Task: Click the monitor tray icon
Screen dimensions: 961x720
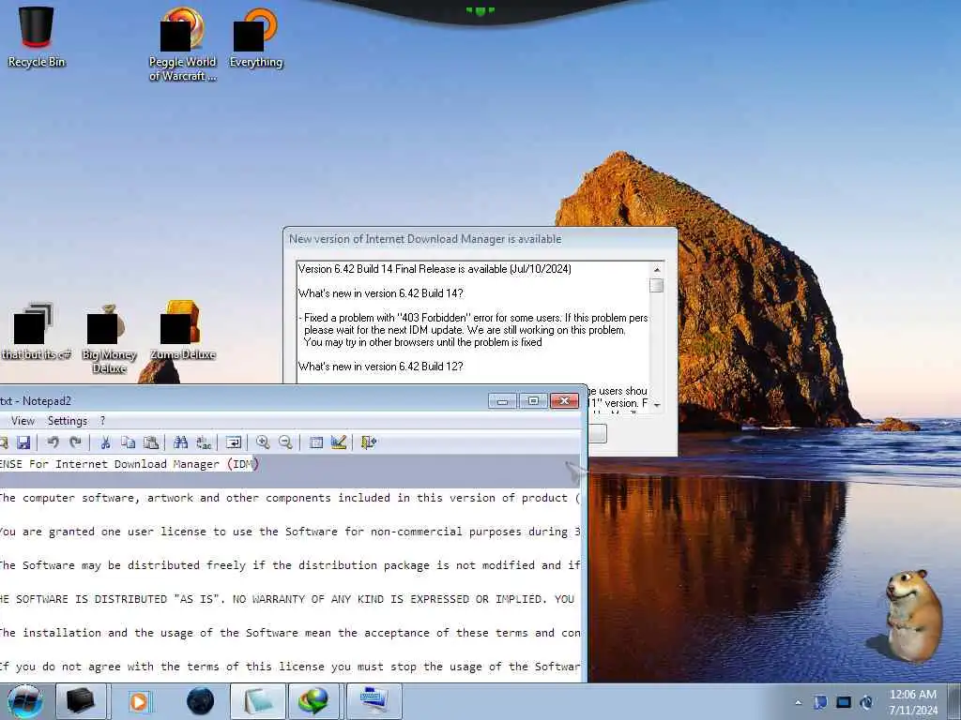Action: click(844, 702)
